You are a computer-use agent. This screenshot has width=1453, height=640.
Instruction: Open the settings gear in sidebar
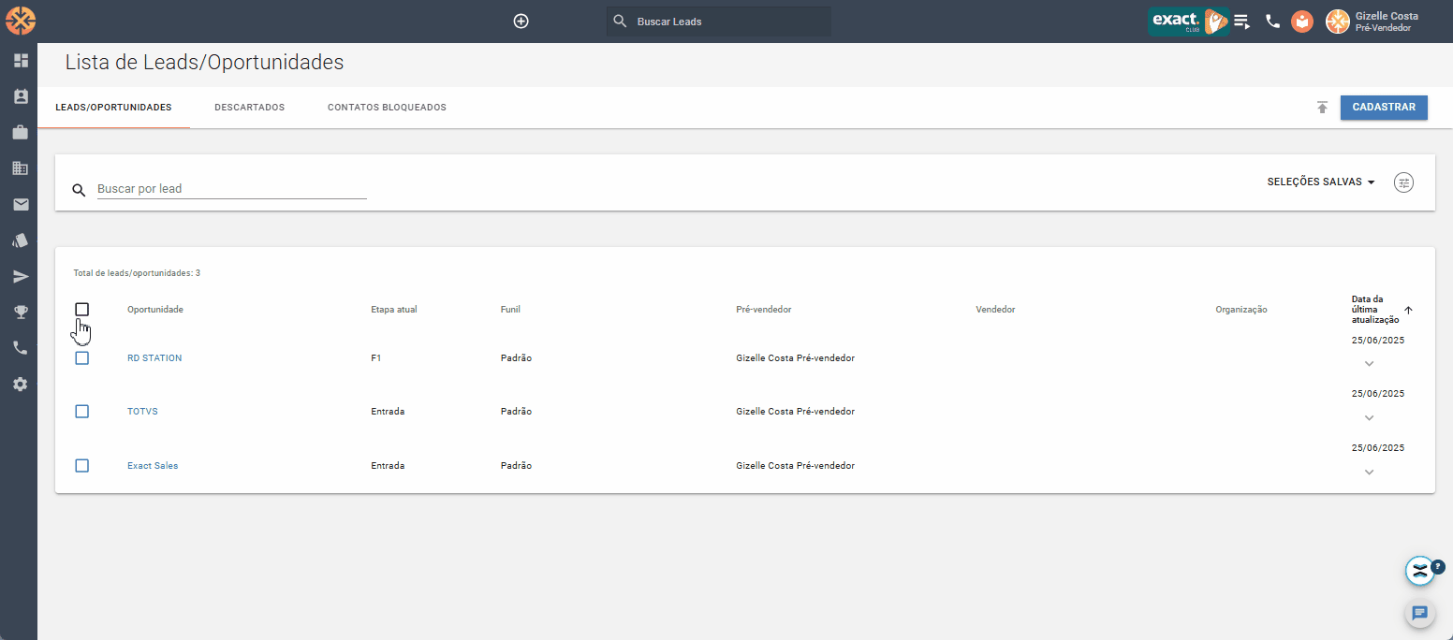click(21, 385)
